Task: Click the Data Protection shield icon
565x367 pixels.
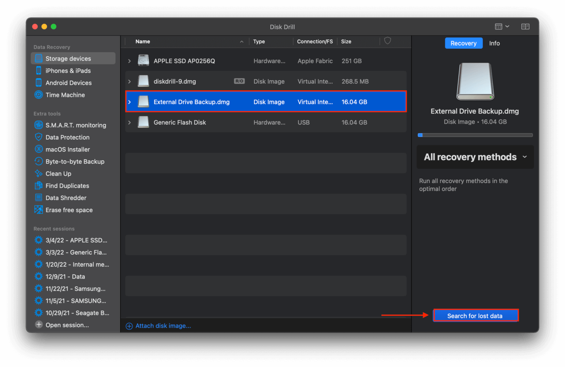Action: (x=39, y=137)
